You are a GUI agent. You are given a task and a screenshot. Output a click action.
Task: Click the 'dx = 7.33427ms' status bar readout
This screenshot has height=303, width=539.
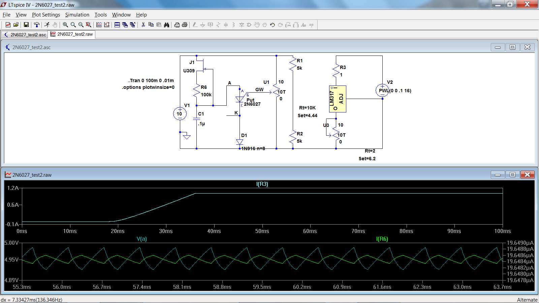[32, 300]
